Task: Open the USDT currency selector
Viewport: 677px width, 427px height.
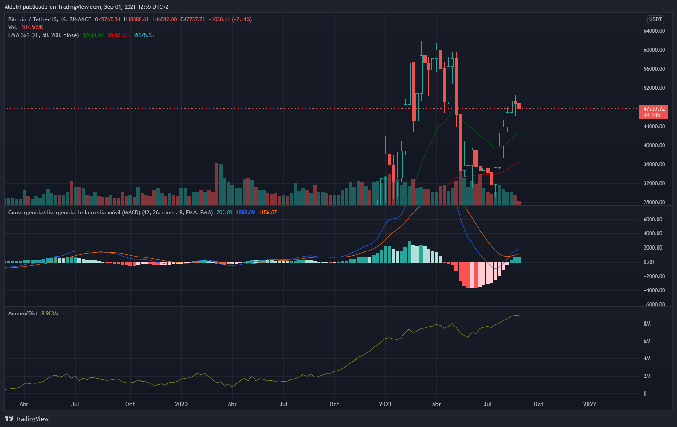Action: click(655, 19)
